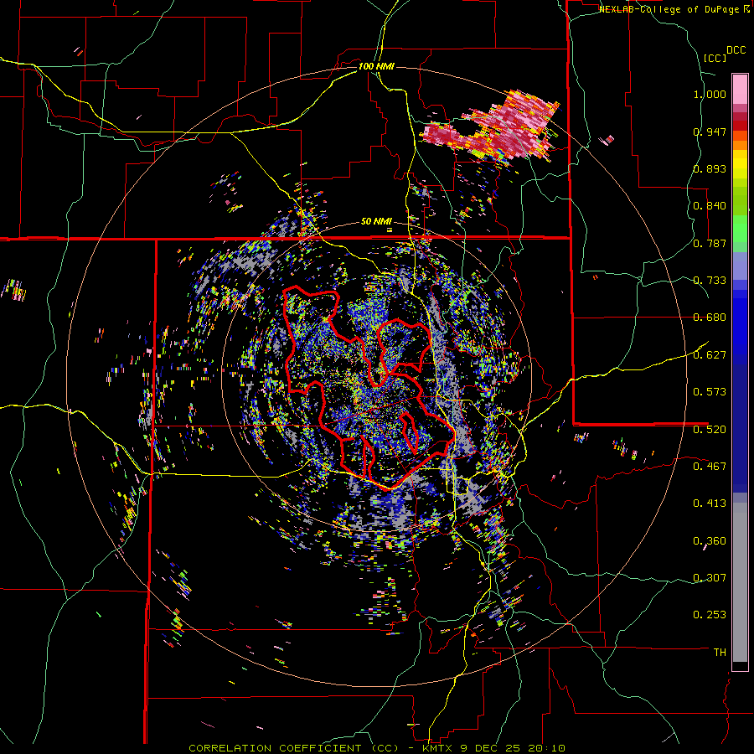Click the Correlation Coefficient (CC) caption
Image resolution: width=754 pixels, height=754 pixels.
293,748
